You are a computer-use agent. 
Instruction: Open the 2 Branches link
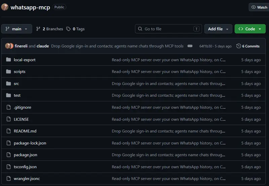coord(49,29)
